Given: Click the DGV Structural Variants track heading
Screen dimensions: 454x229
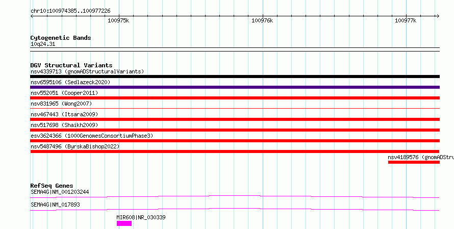Looking at the screenshot, I should pyautogui.click(x=71, y=65).
